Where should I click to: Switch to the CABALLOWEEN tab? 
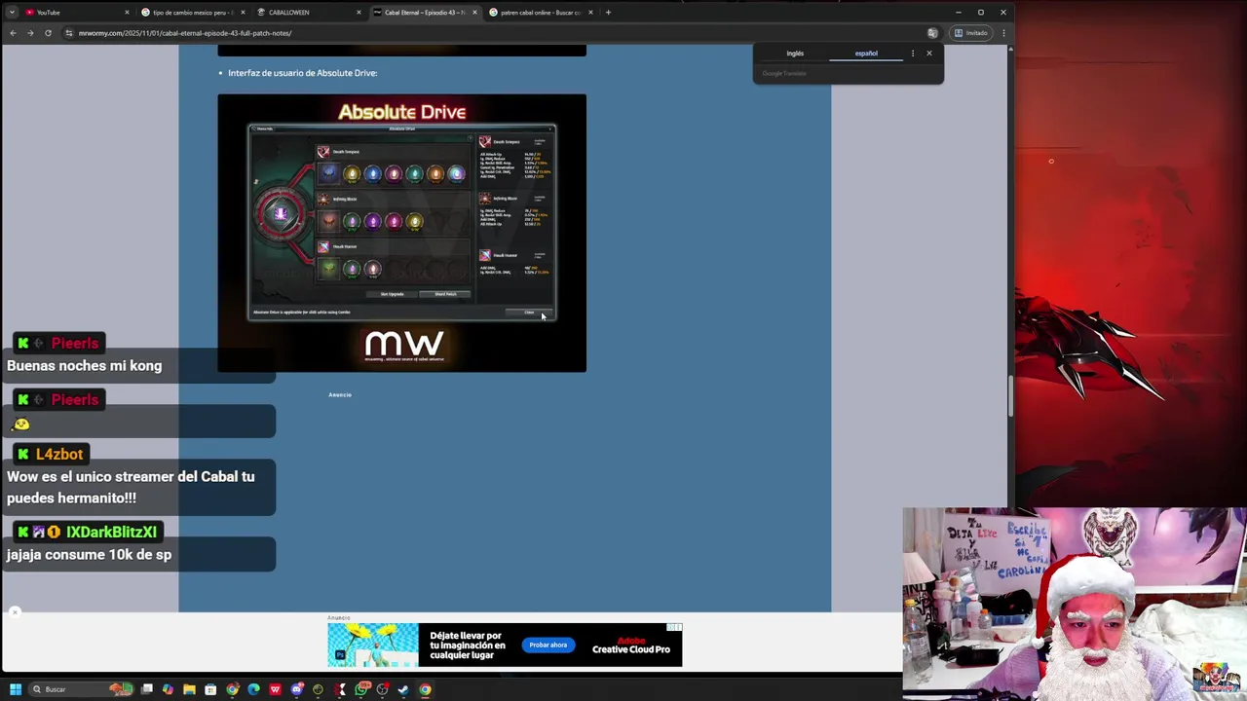point(308,13)
